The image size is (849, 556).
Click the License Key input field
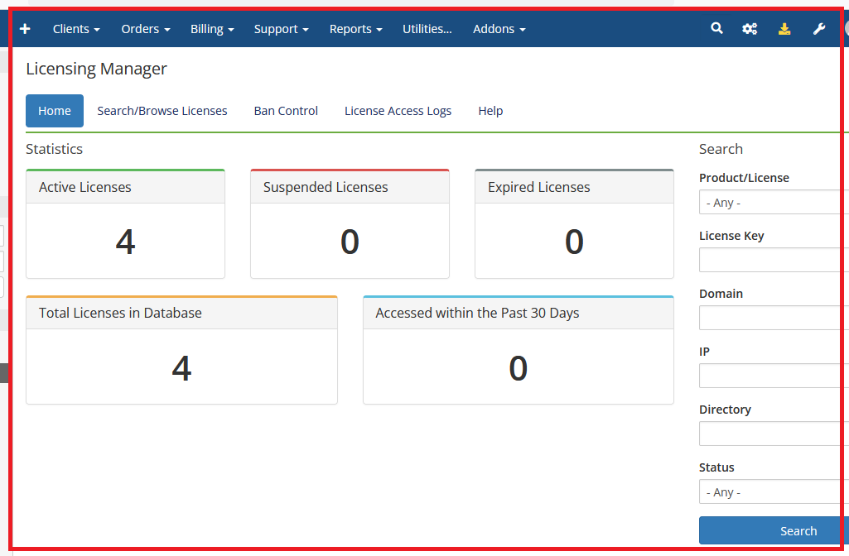pos(774,261)
